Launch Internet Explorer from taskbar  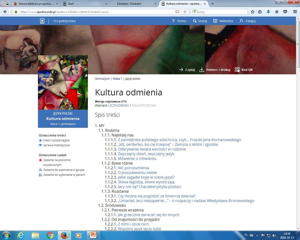click(x=21, y=235)
